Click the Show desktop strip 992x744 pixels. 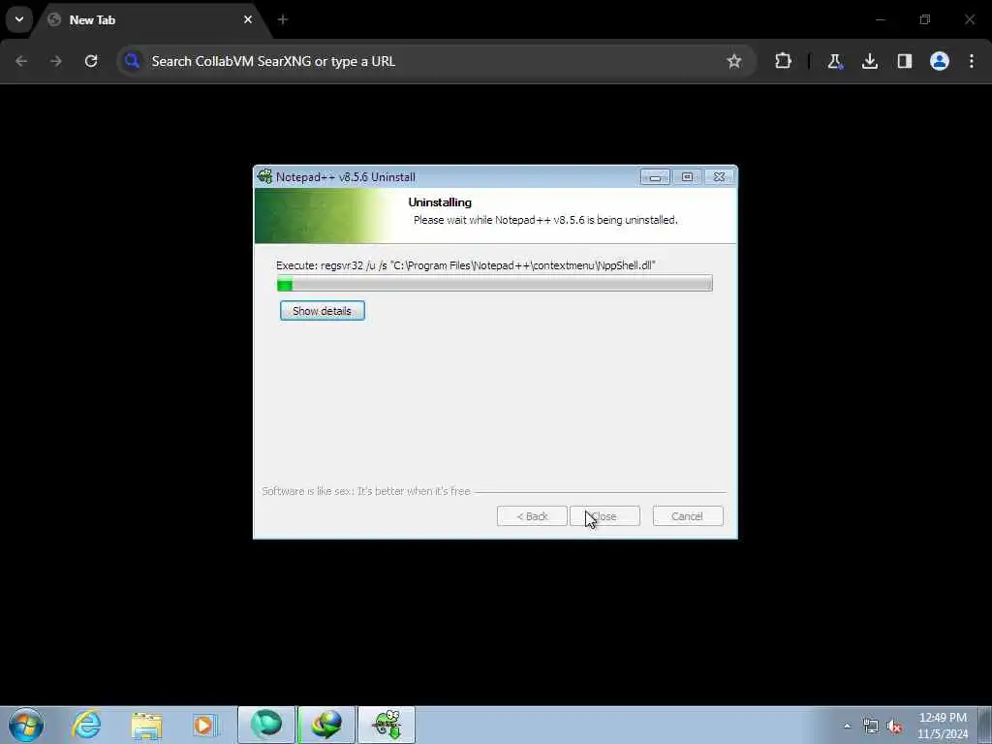(985, 725)
